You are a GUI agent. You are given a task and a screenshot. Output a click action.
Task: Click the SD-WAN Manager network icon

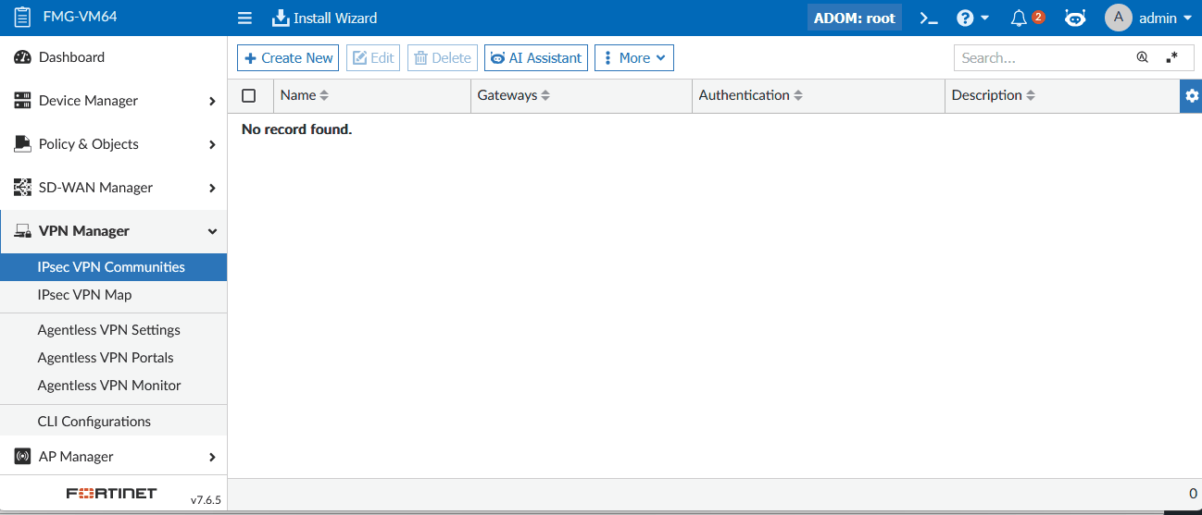(x=22, y=188)
